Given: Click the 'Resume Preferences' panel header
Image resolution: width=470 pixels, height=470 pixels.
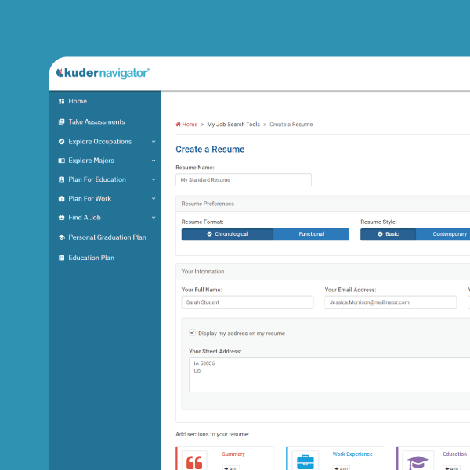Looking at the screenshot, I should 323,204.
